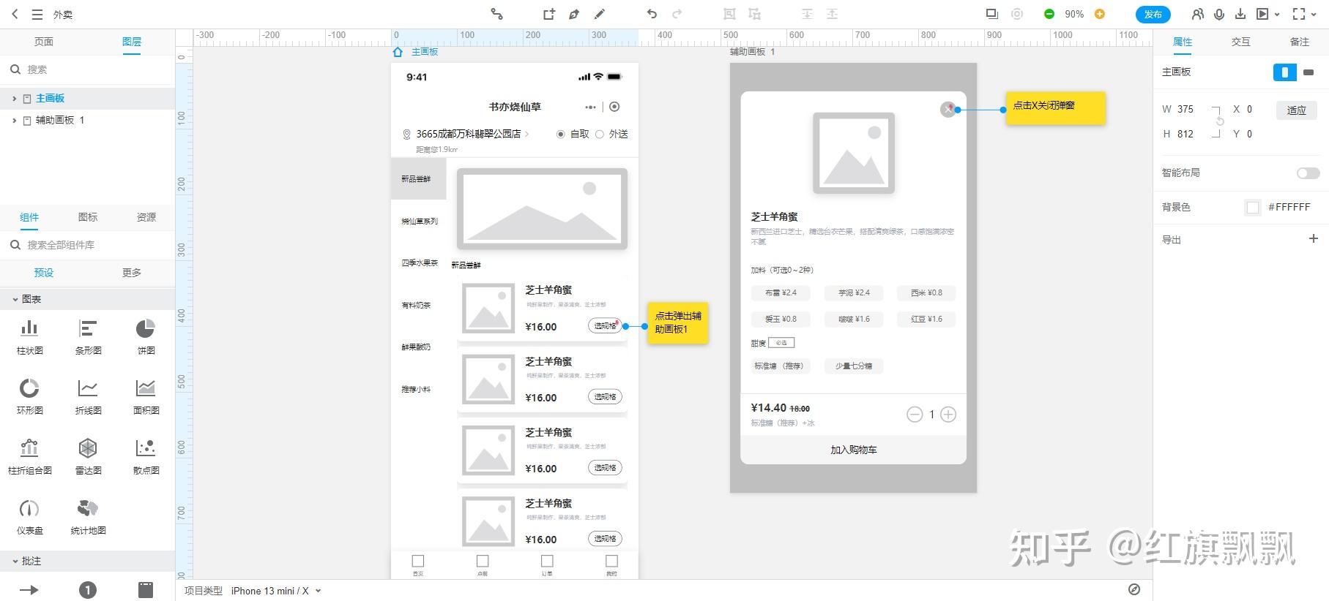Expand the 辅助画板 1 layer tree item
Viewport: 1329px width, 601px height.
[14, 120]
